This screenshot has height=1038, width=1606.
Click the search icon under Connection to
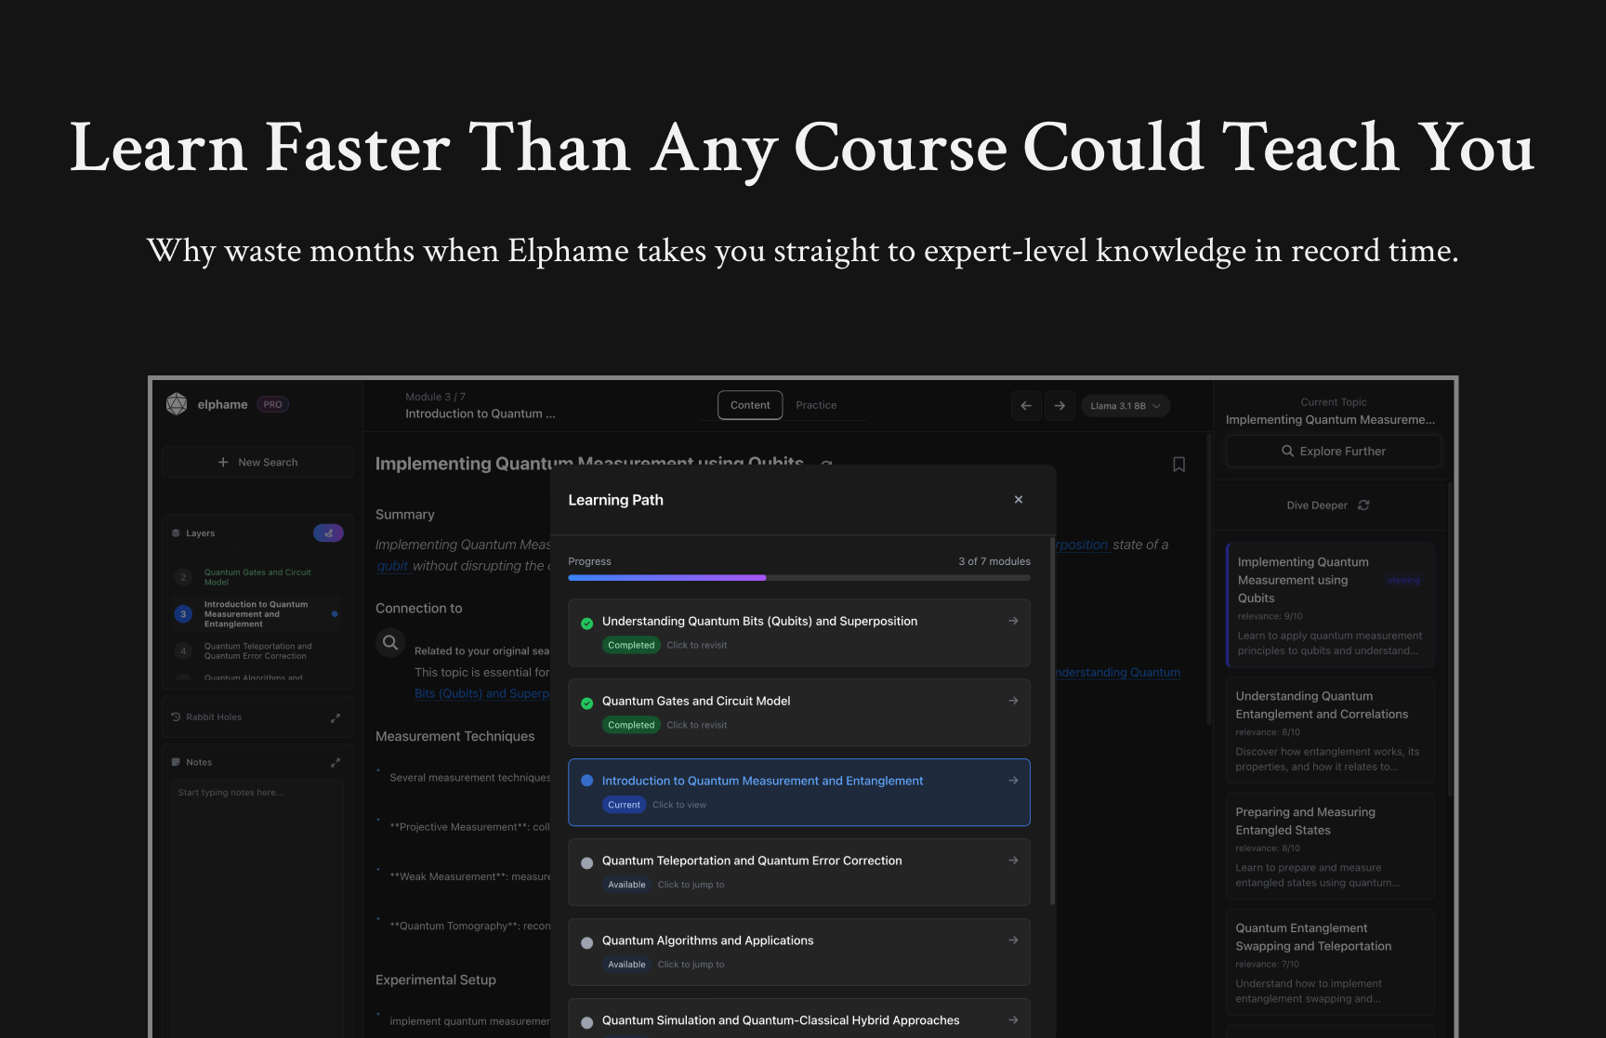[390, 642]
